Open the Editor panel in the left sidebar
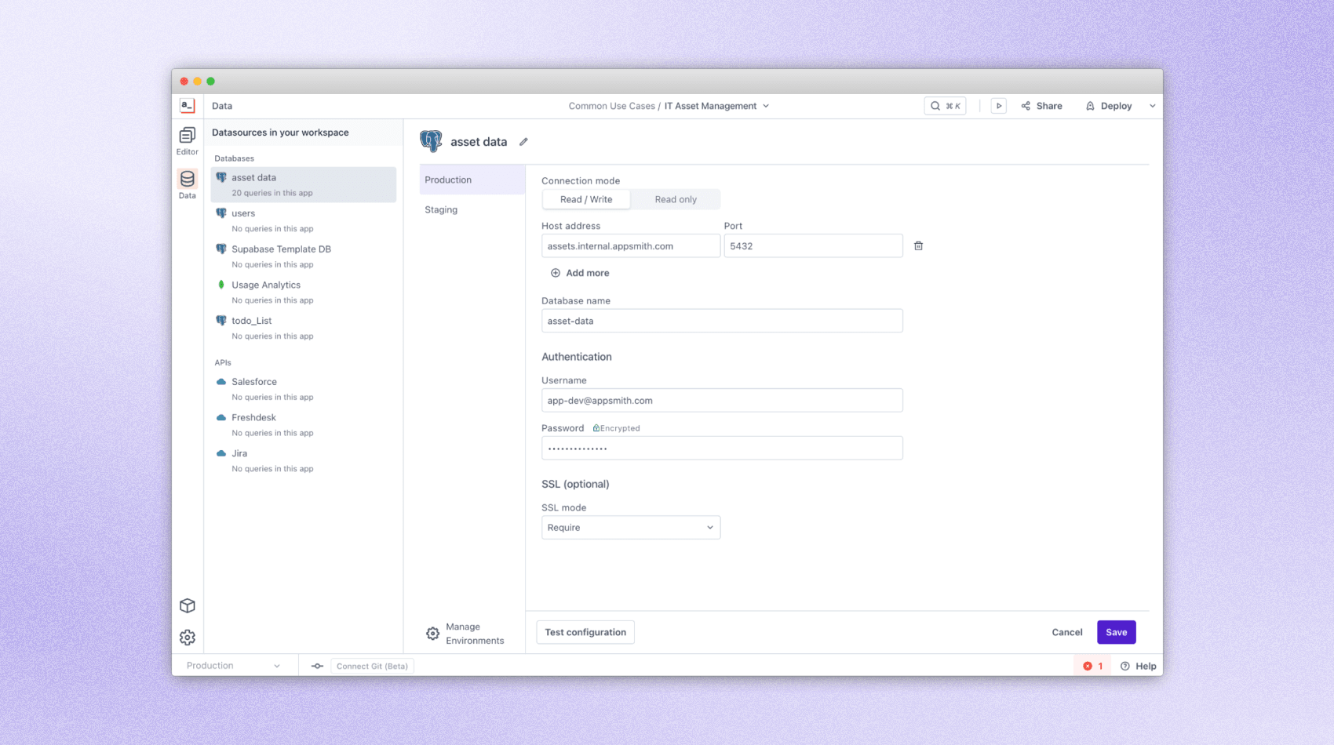 (187, 140)
